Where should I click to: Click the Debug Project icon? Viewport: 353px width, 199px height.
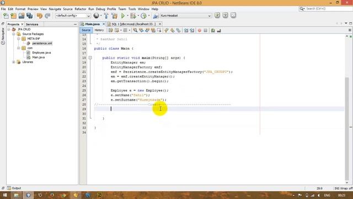point(133,15)
